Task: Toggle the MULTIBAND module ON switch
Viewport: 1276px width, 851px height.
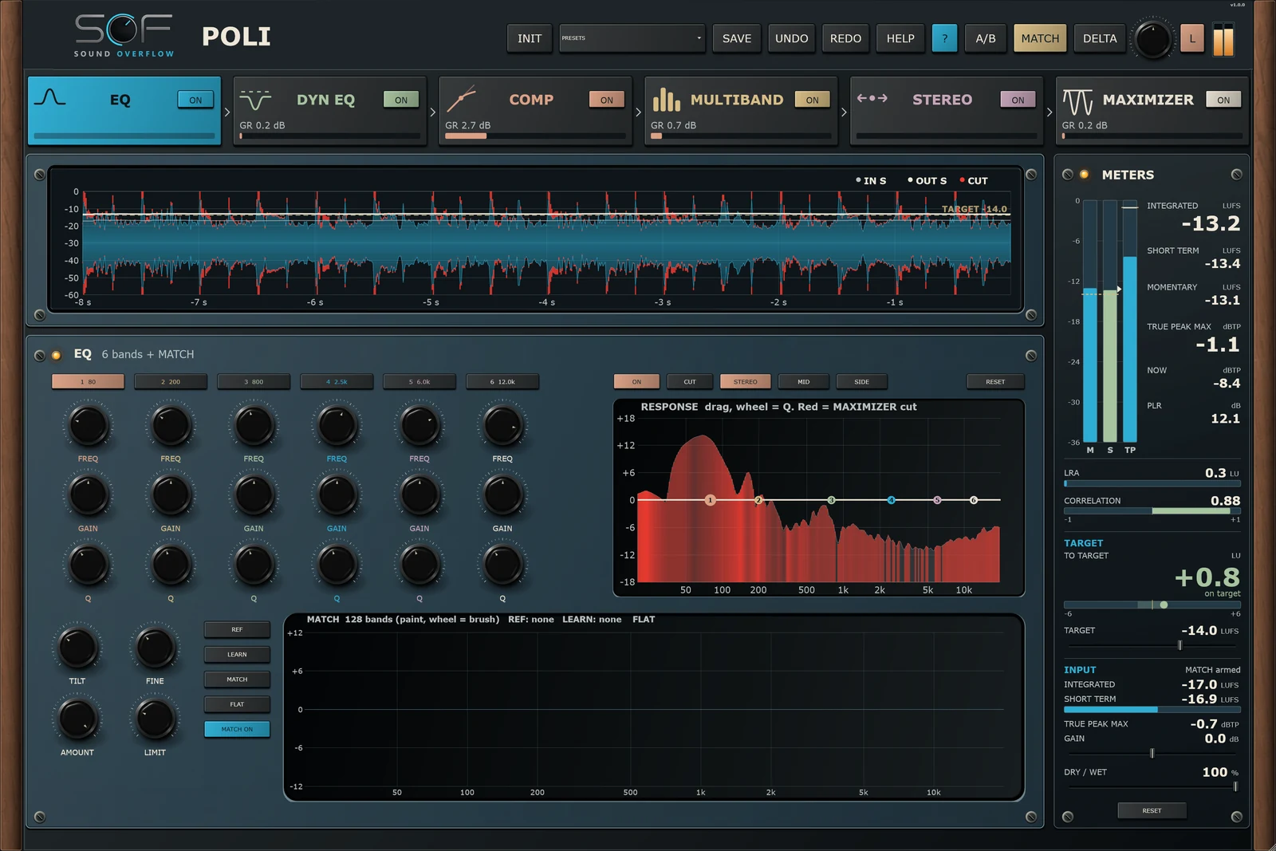Action: coord(813,100)
